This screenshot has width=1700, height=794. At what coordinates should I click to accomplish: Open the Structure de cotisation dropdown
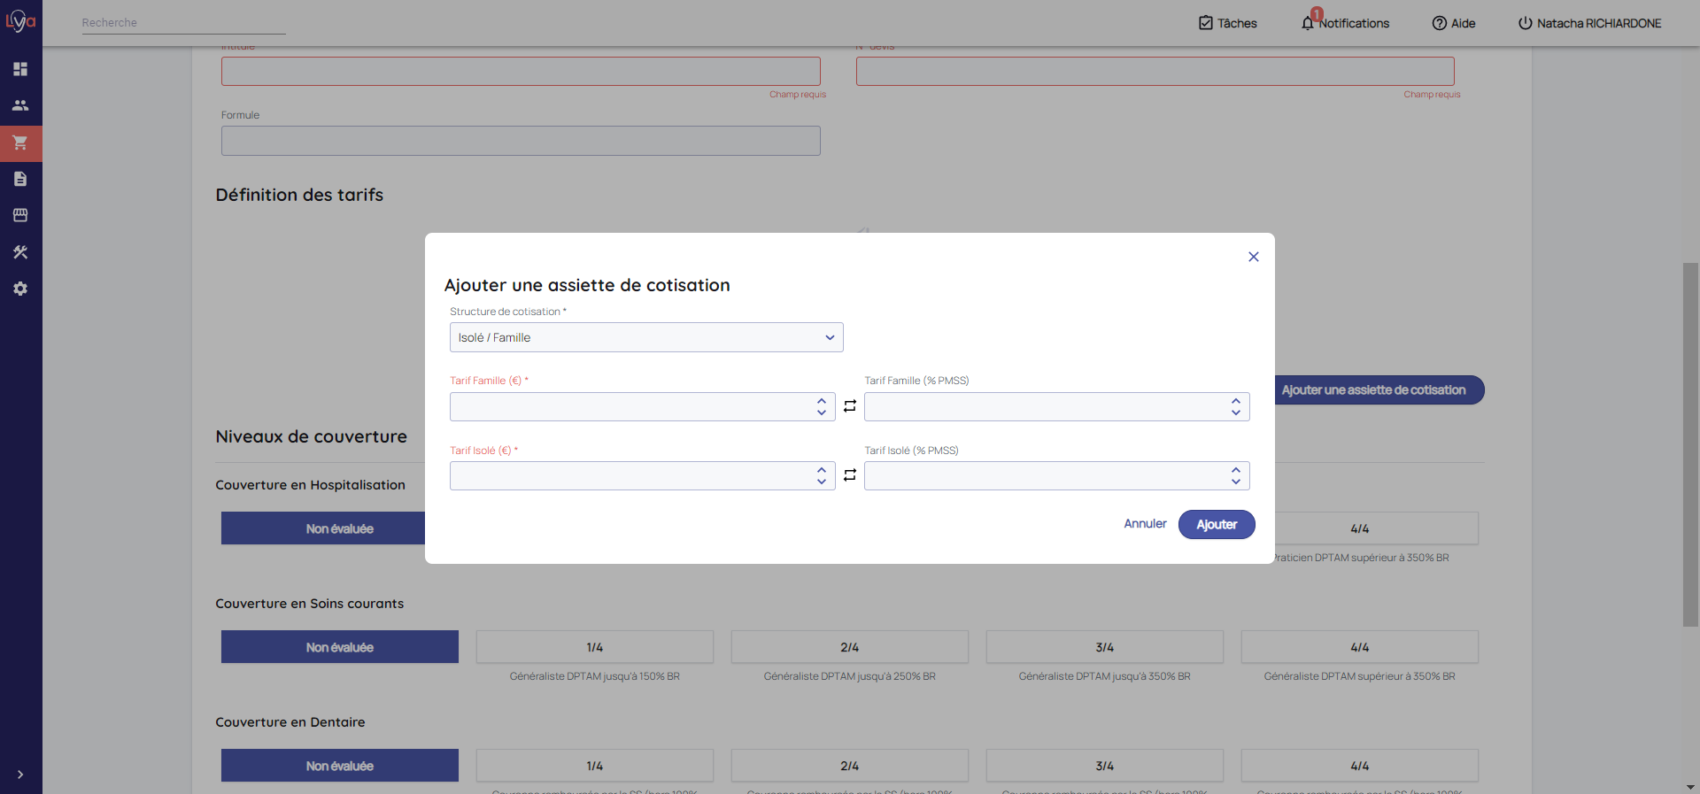point(646,337)
